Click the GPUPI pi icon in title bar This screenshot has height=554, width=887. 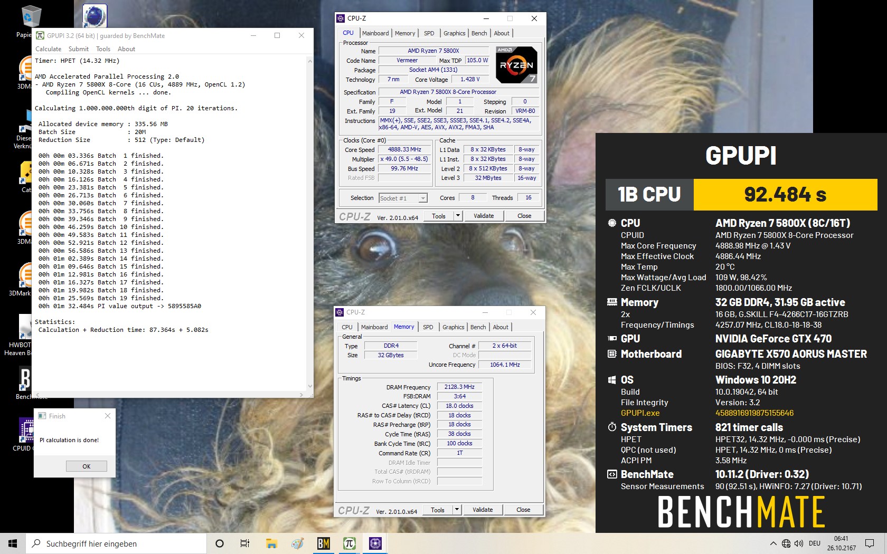coord(40,35)
